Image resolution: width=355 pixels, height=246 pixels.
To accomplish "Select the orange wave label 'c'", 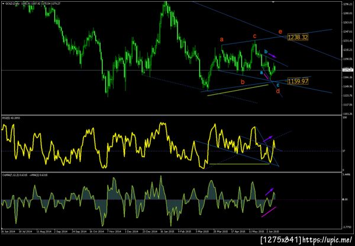I will (254, 36).
